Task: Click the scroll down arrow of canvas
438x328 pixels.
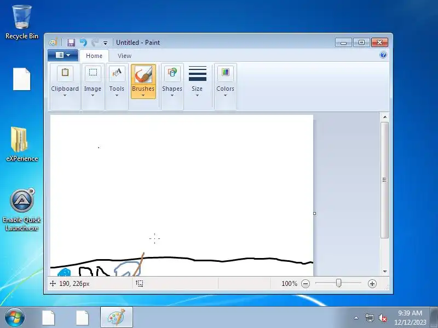Action: 385,271
